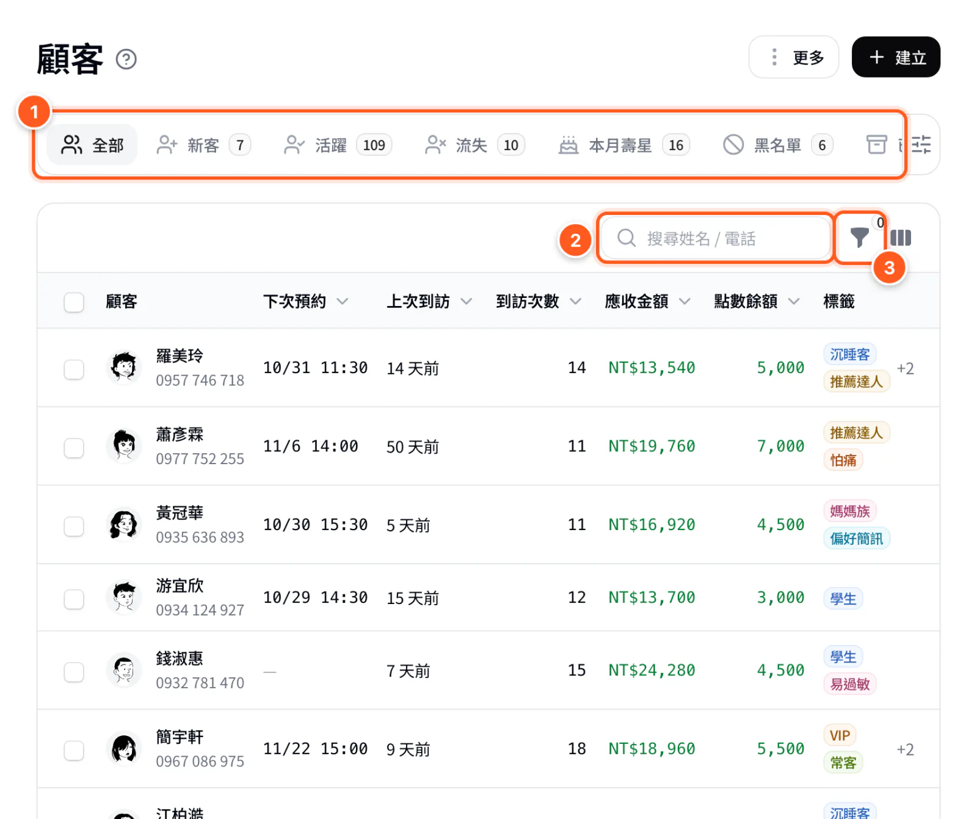Screen dimensions: 977x819
Task: Check the box for 錢淑惠
Action: [74, 672]
